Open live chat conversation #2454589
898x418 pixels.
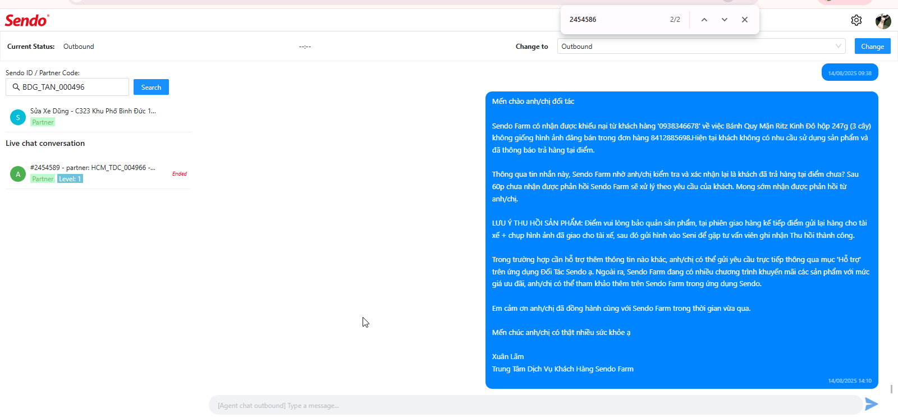(98, 173)
